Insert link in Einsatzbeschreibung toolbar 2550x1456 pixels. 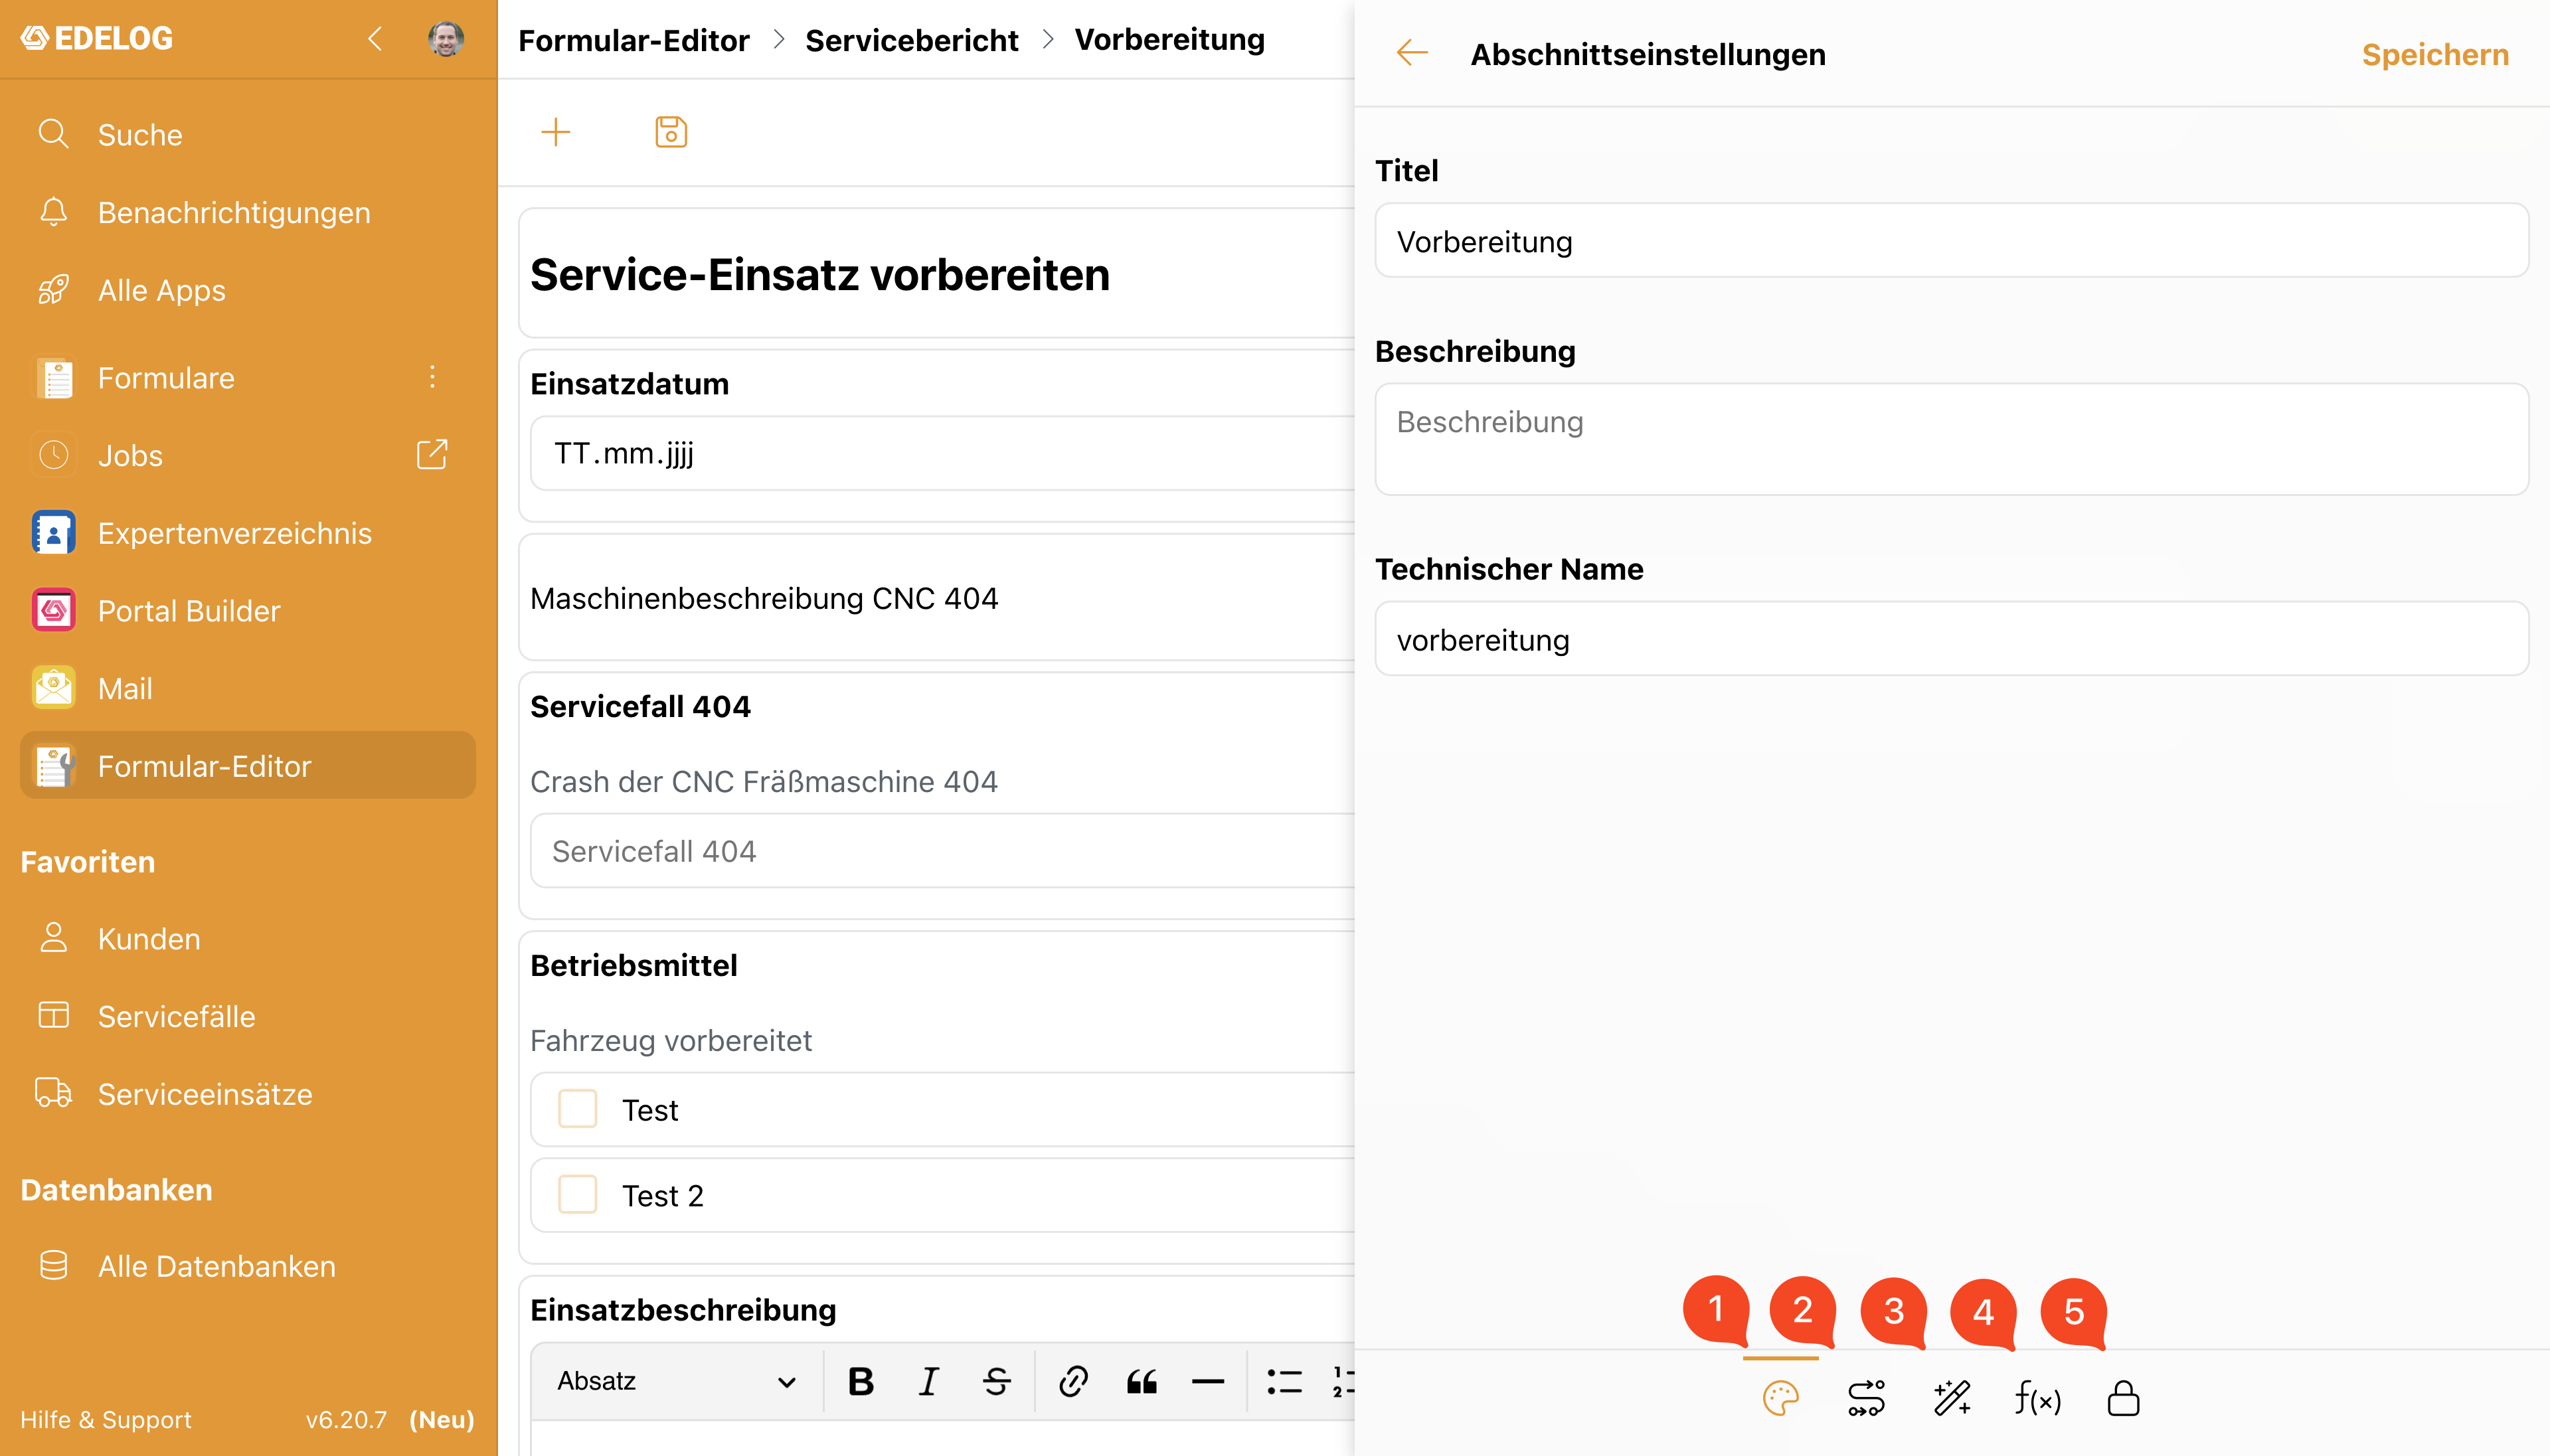1073,1381
